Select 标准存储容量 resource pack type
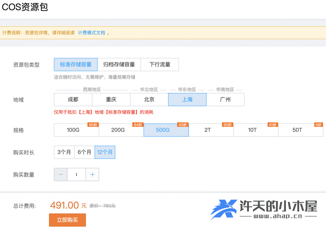 [76, 64]
